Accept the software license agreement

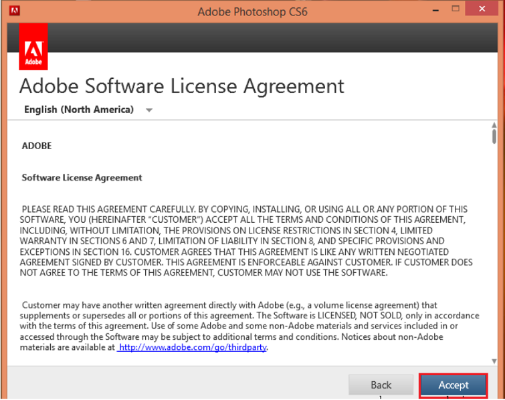(453, 385)
